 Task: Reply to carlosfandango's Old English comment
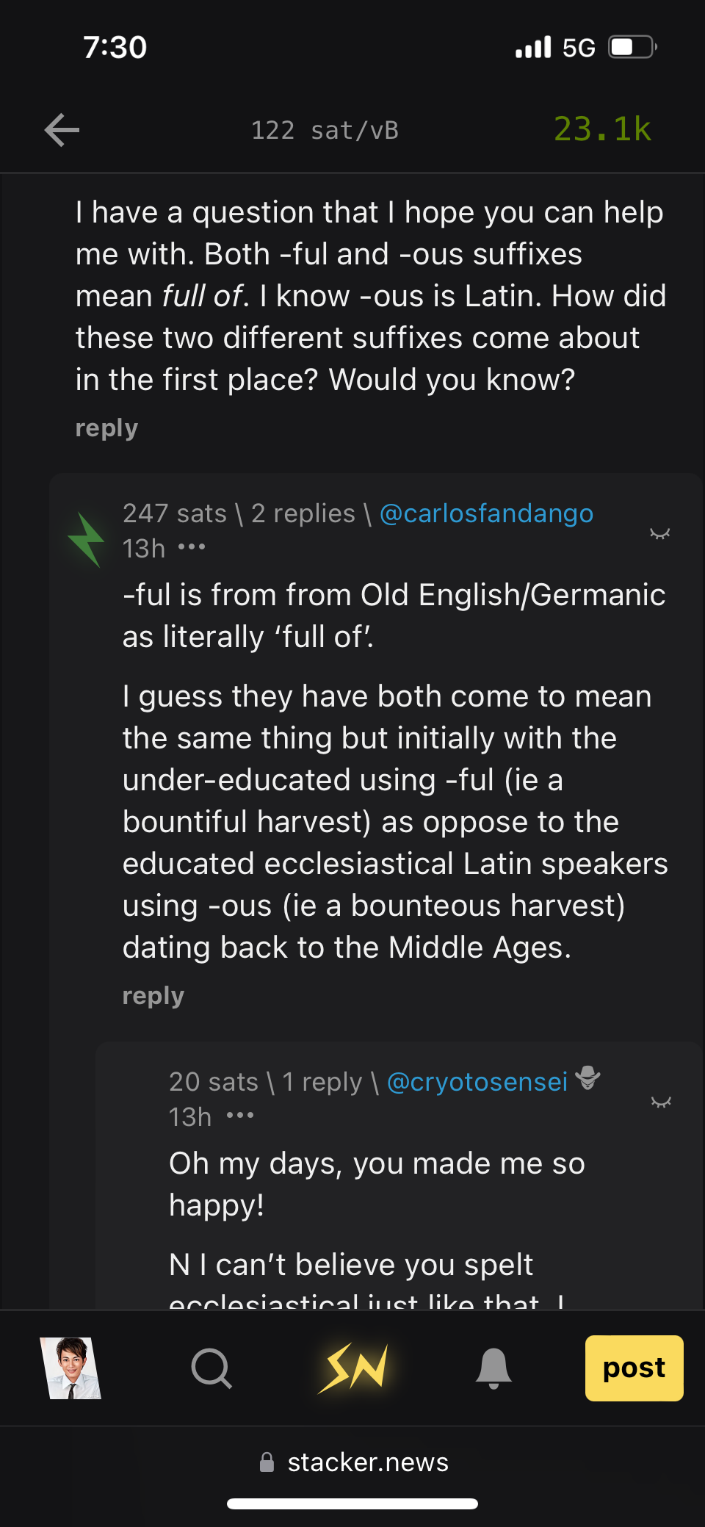point(153,996)
